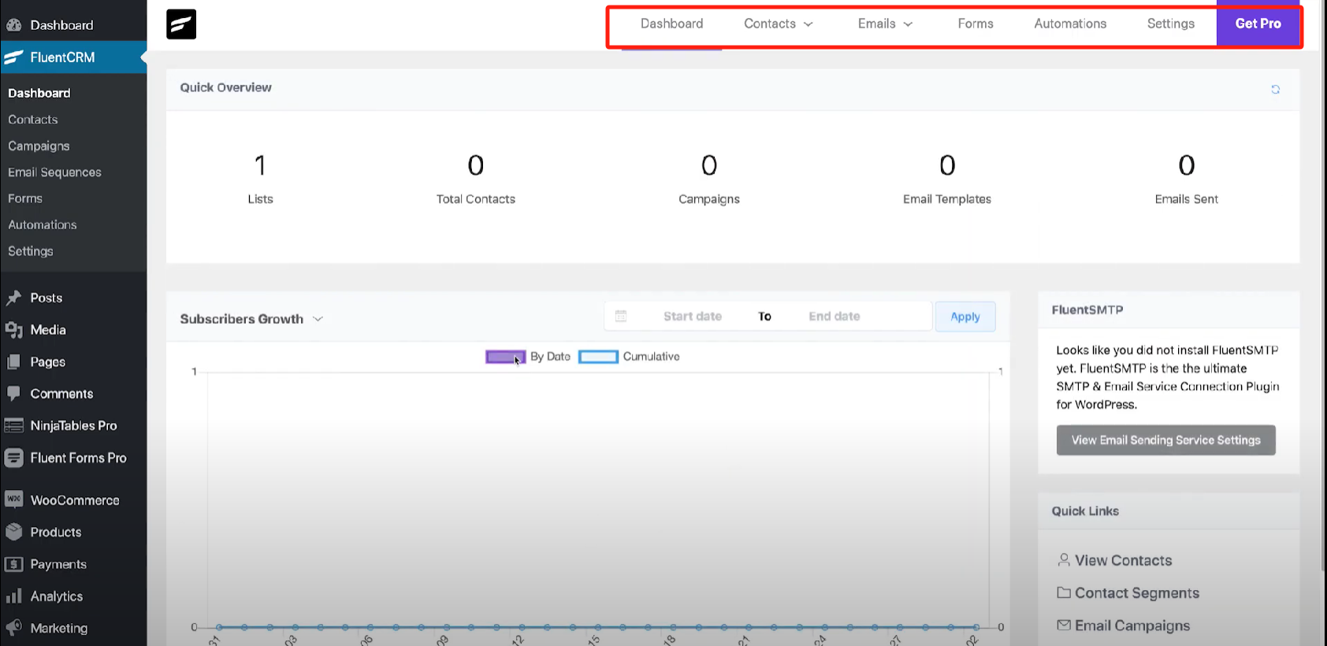The height and width of the screenshot is (646, 1327).
Task: Click the Start date input field
Action: (x=692, y=316)
